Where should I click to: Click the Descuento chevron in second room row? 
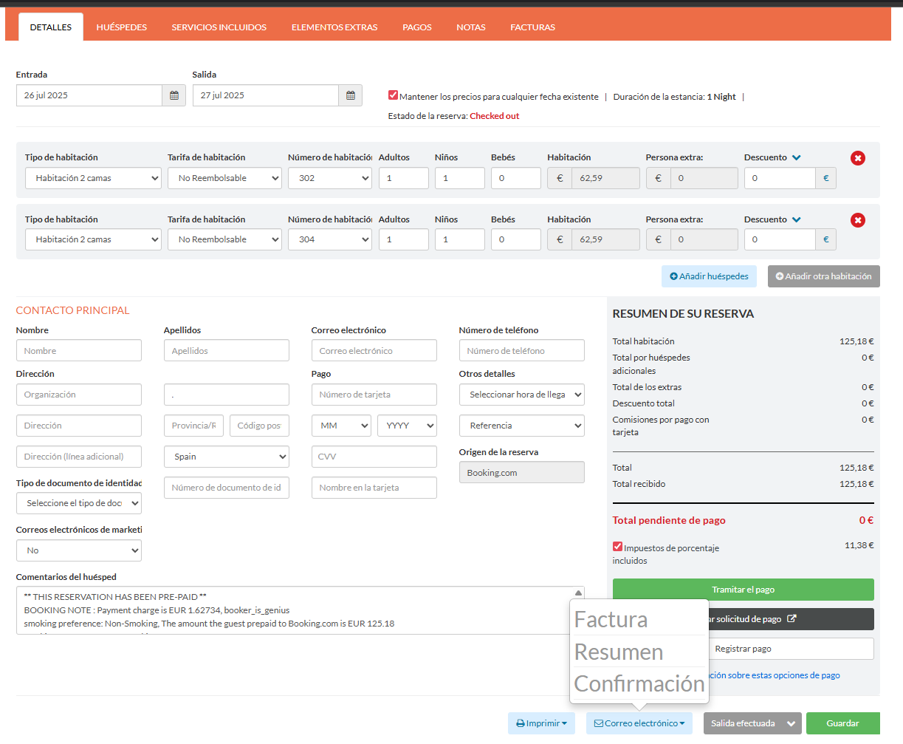coord(797,219)
